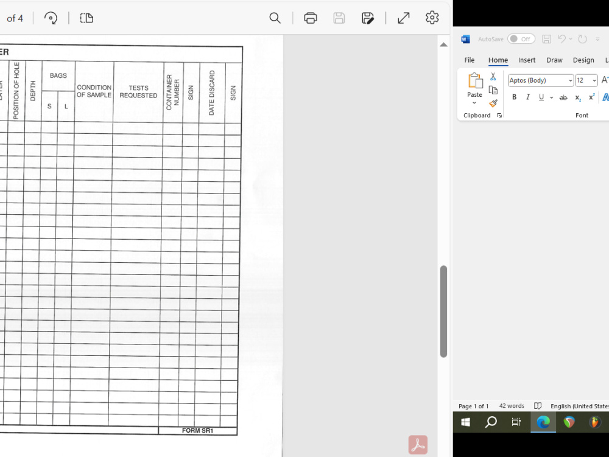609x457 pixels.
Task: Switch to the Home ribbon tab
Action: tap(498, 60)
